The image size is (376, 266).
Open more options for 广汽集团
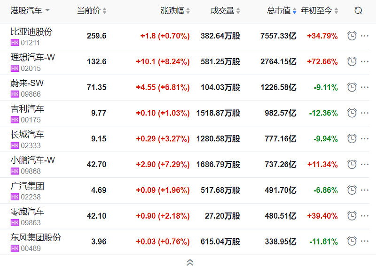tap(365, 190)
